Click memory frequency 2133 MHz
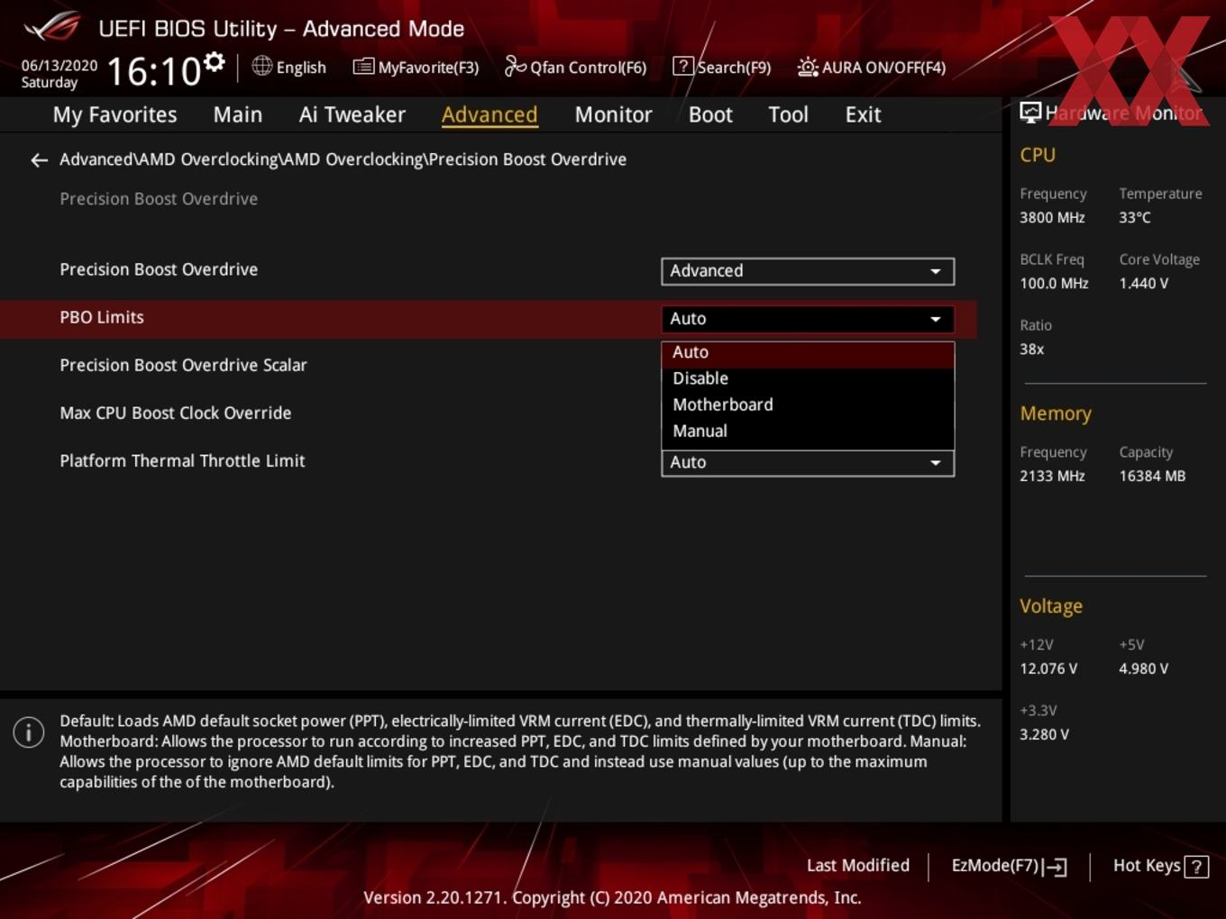Viewport: 1226px width, 919px height. tap(1052, 477)
